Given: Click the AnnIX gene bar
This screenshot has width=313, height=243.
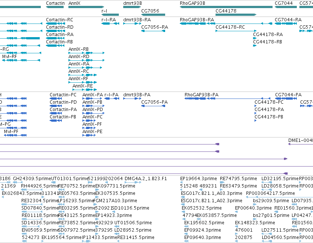Looking at the screenshot, I should click(x=86, y=7).
